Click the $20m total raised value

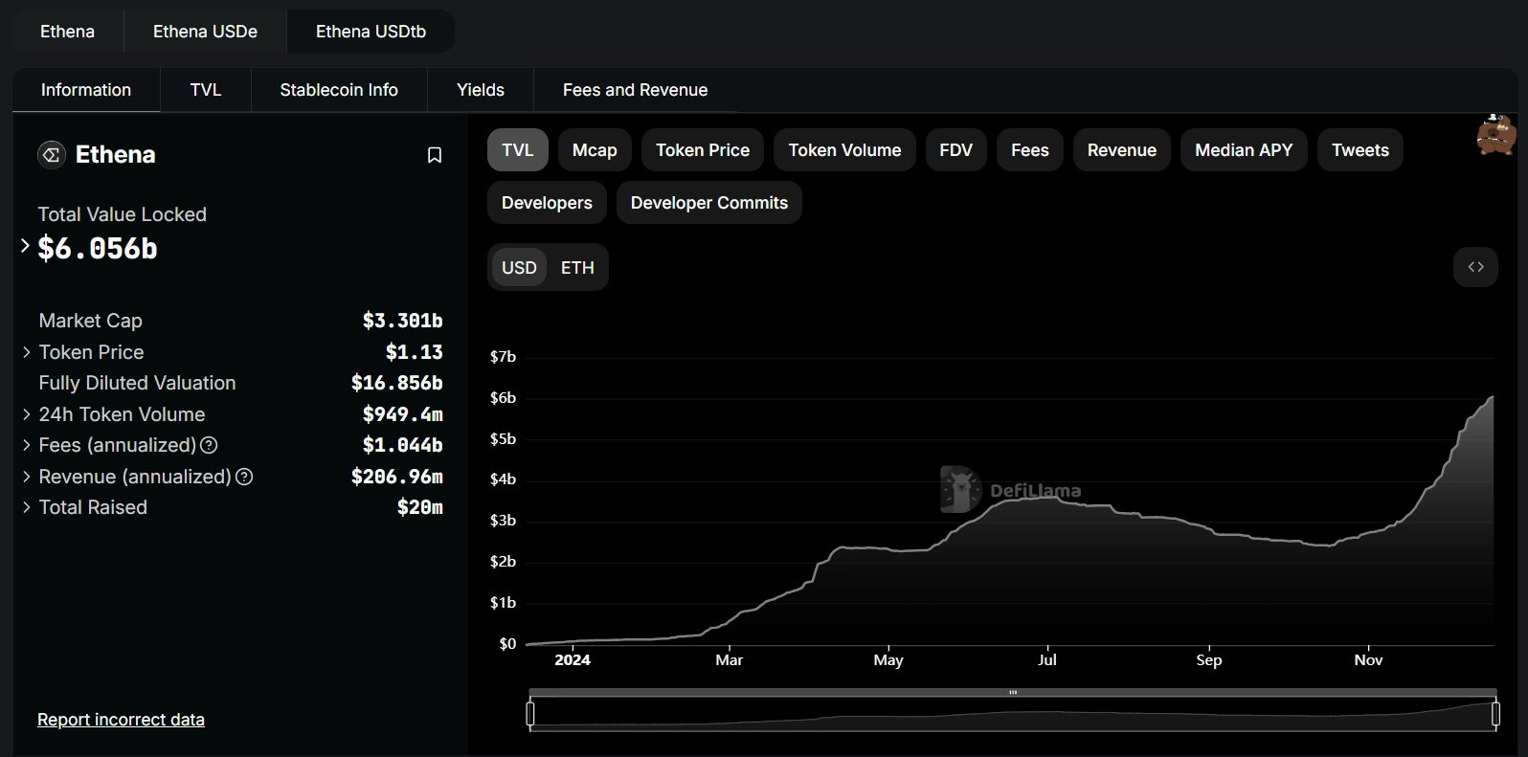[x=419, y=507]
